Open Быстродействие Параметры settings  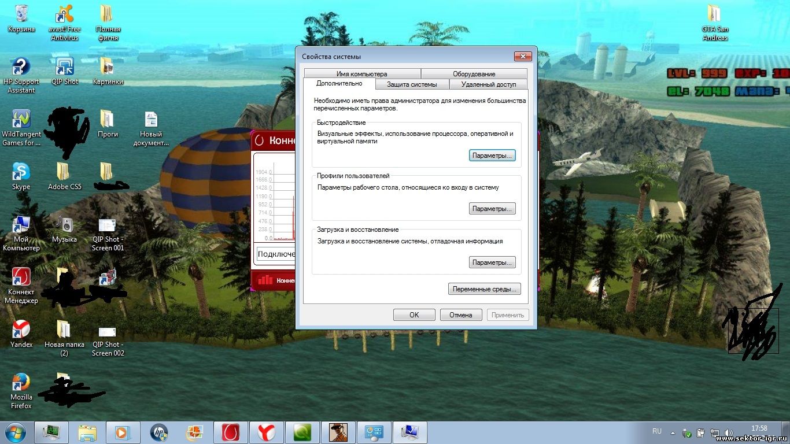[x=492, y=156]
